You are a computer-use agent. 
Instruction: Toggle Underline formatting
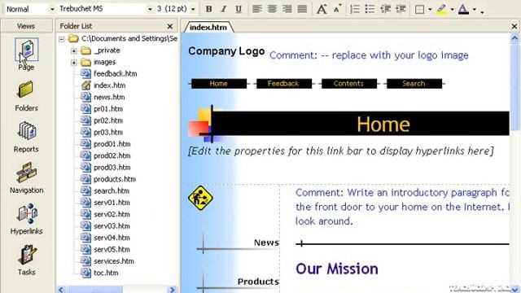click(239, 9)
